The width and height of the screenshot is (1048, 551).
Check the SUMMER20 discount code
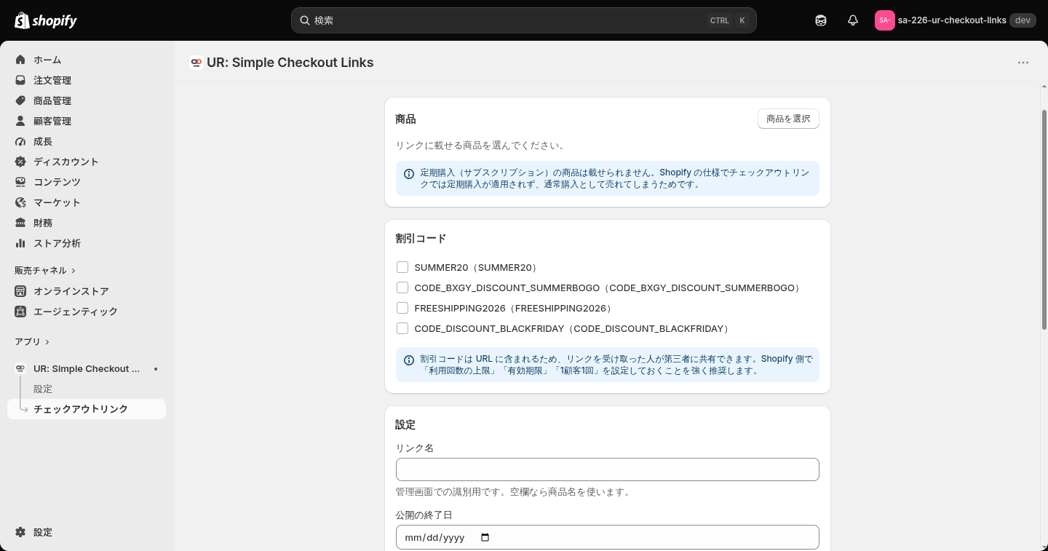point(402,267)
